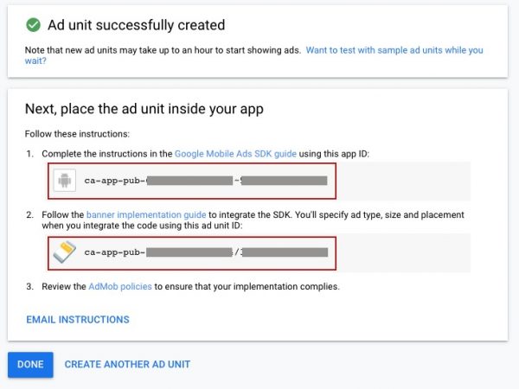Click the 'Follow these instructions:' text
The width and height of the screenshot is (519, 389).
coord(77,134)
